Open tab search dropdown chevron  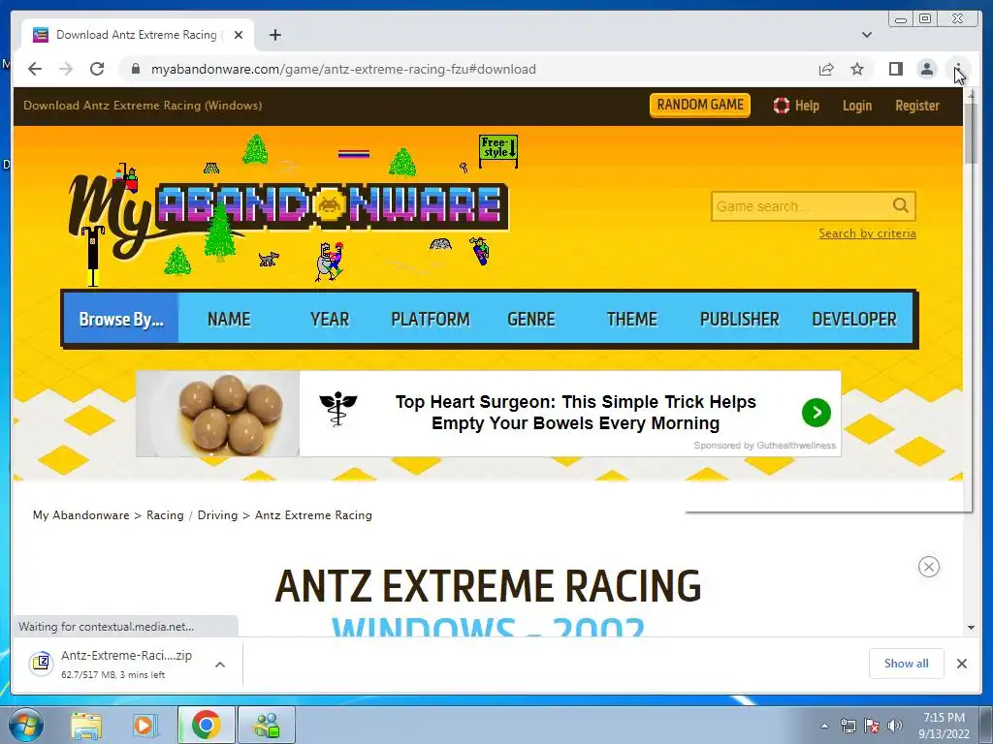(x=866, y=35)
